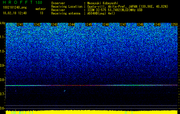180x114 pixels.
Task: Click the 1.1 frequency axis label
Action: 2,37
